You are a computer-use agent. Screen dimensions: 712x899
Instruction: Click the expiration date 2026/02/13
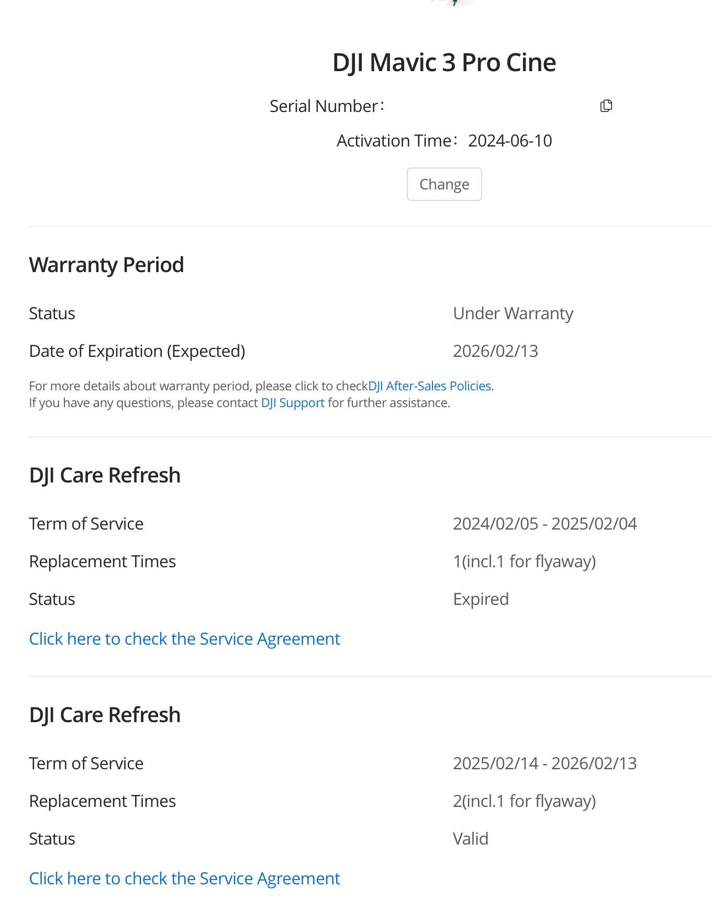click(x=495, y=351)
